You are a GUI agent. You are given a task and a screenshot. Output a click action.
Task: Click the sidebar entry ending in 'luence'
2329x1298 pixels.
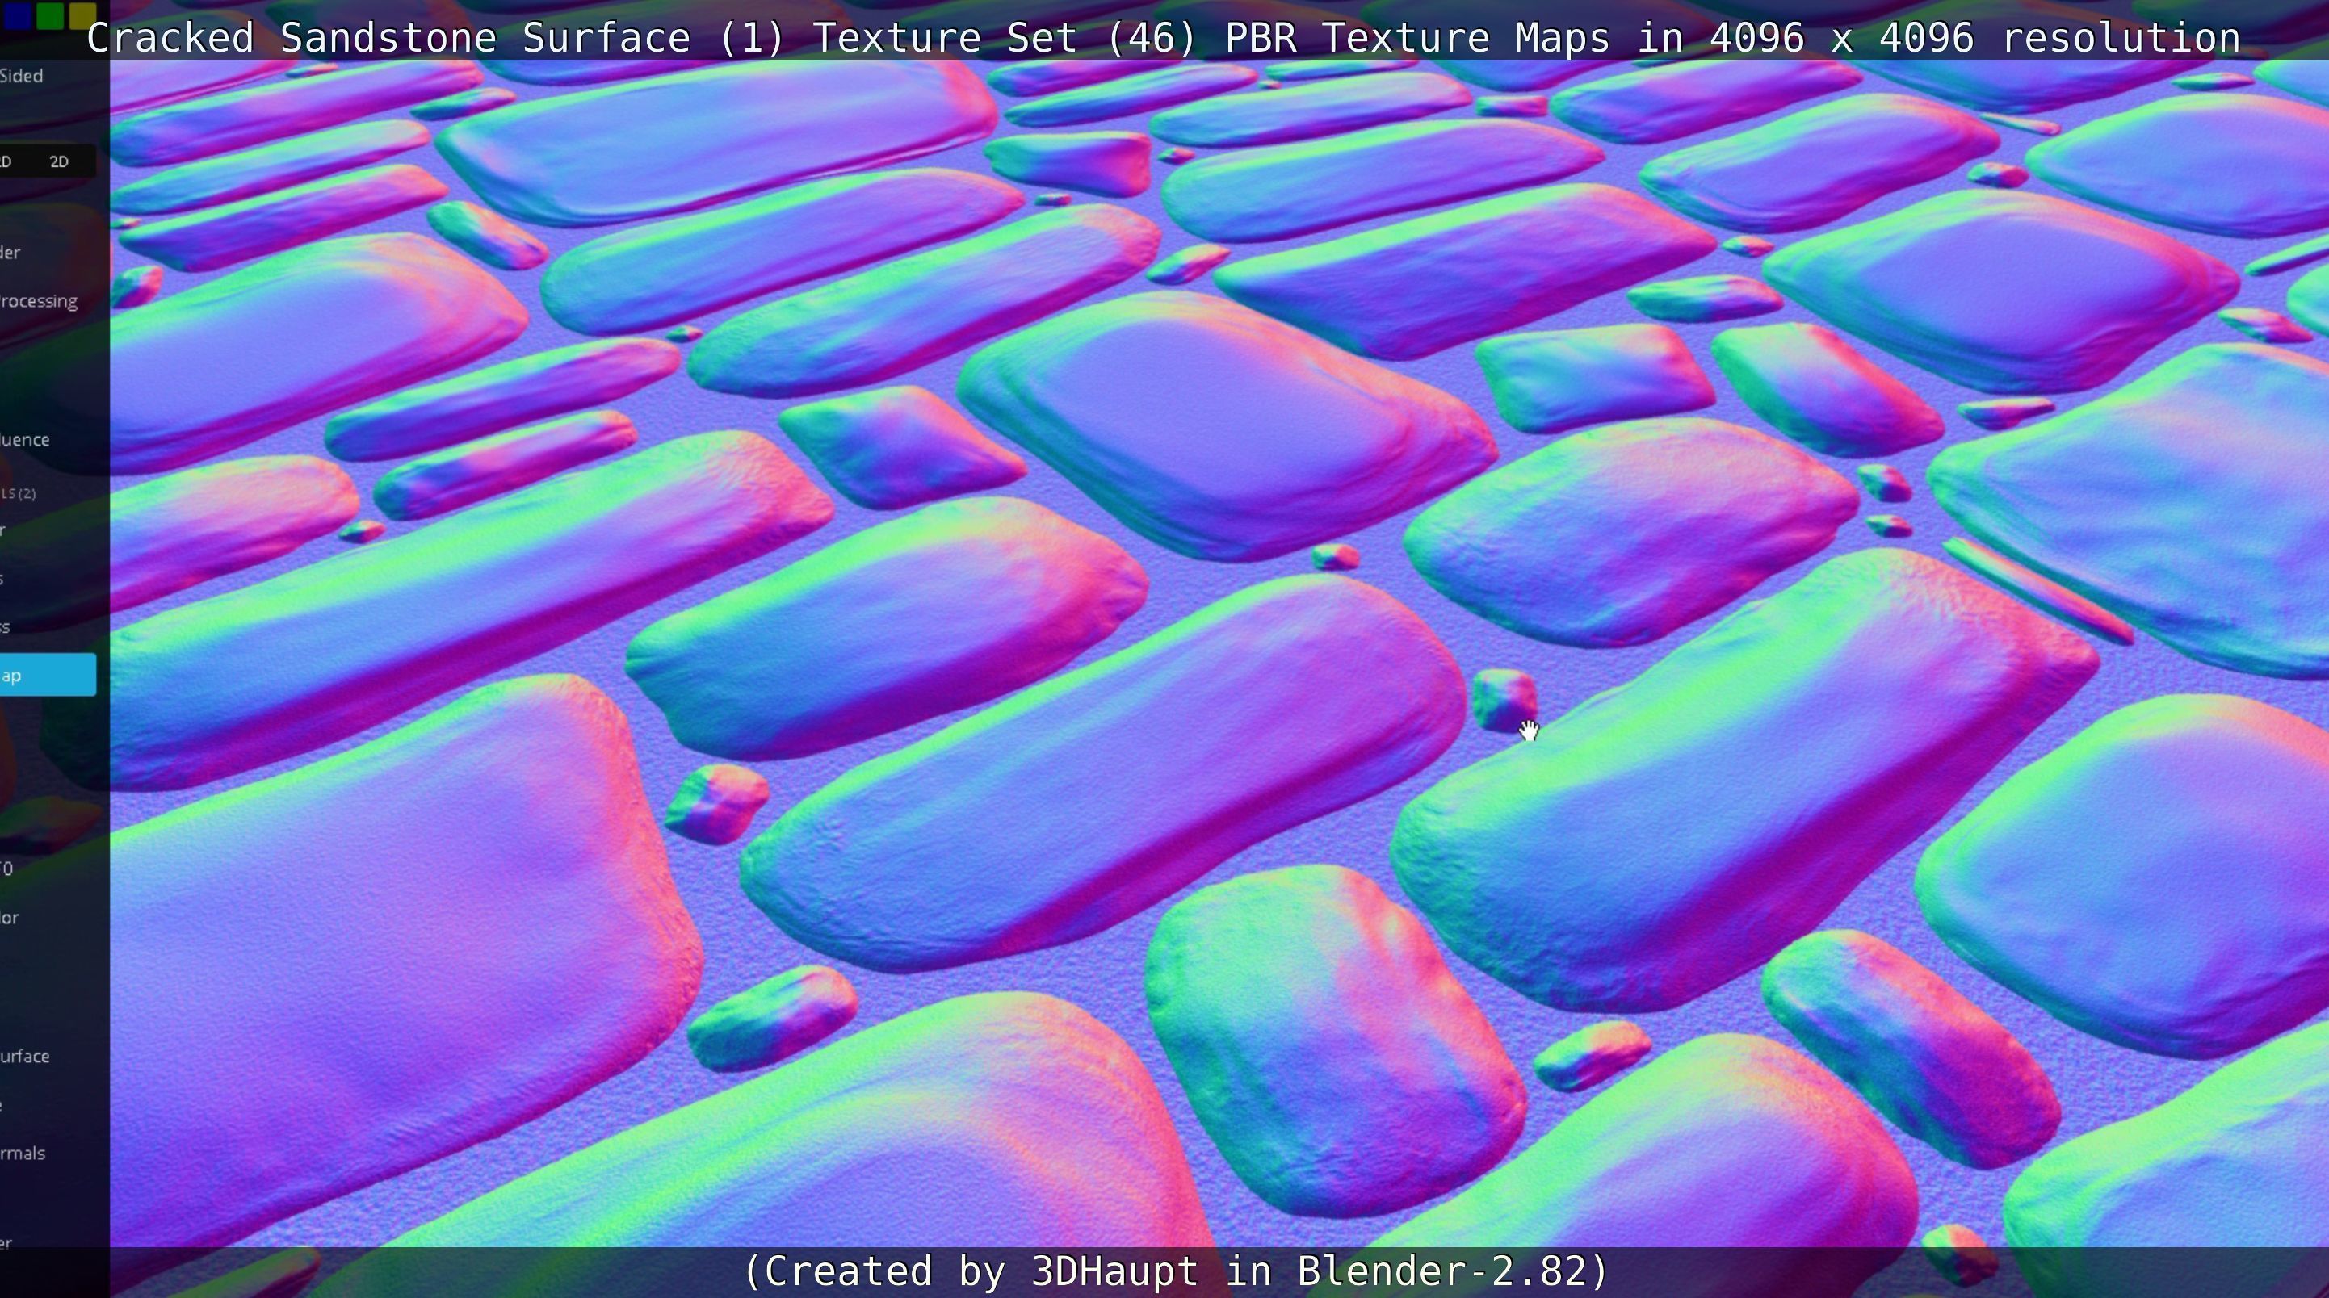pyautogui.click(x=25, y=440)
